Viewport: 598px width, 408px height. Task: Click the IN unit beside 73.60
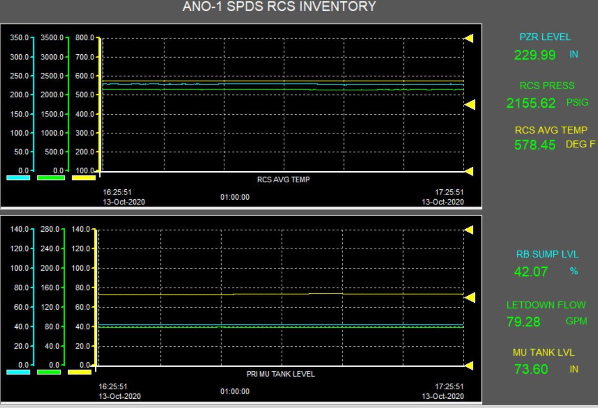pyautogui.click(x=574, y=370)
